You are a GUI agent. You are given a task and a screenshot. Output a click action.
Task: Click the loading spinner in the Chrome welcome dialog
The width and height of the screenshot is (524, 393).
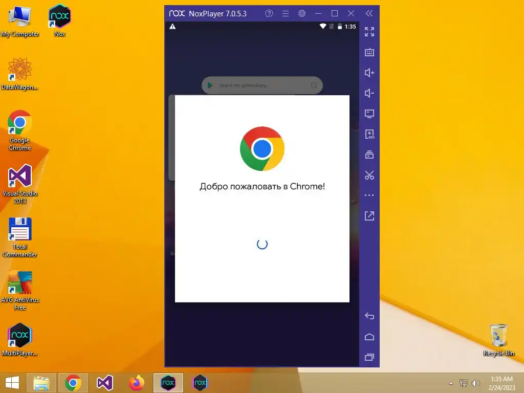pyautogui.click(x=262, y=244)
